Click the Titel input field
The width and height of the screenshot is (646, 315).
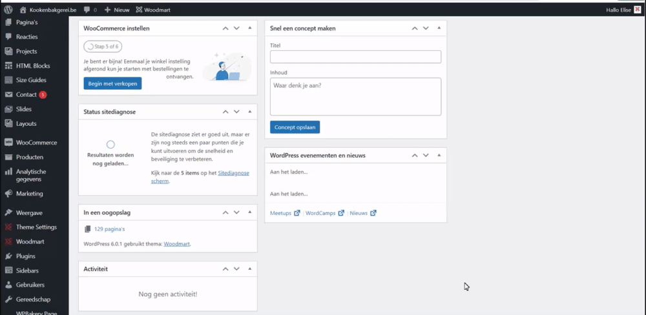(355, 57)
